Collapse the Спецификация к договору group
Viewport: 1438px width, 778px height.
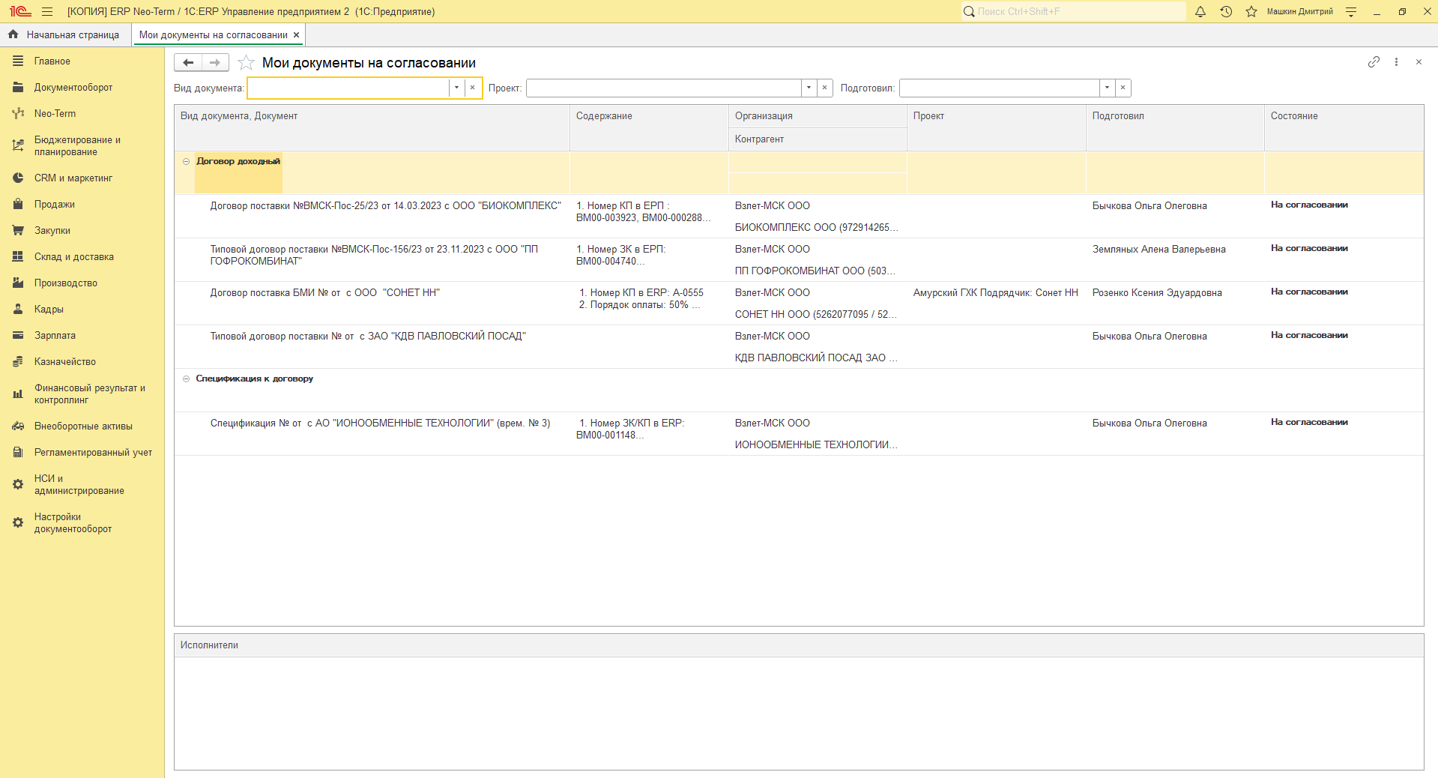point(187,379)
